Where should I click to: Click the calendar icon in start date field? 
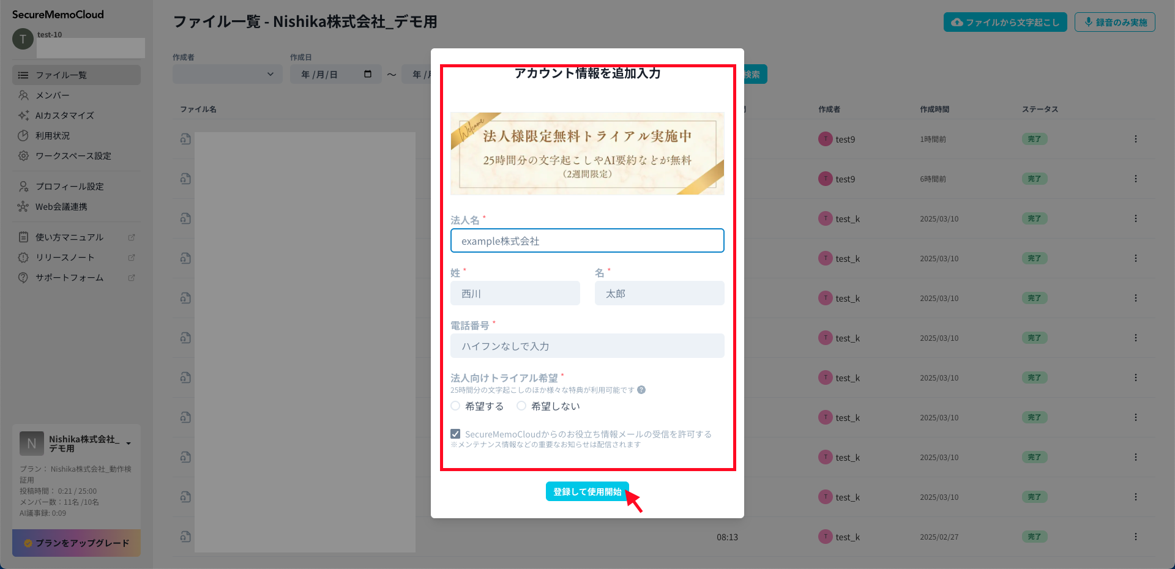click(x=368, y=74)
